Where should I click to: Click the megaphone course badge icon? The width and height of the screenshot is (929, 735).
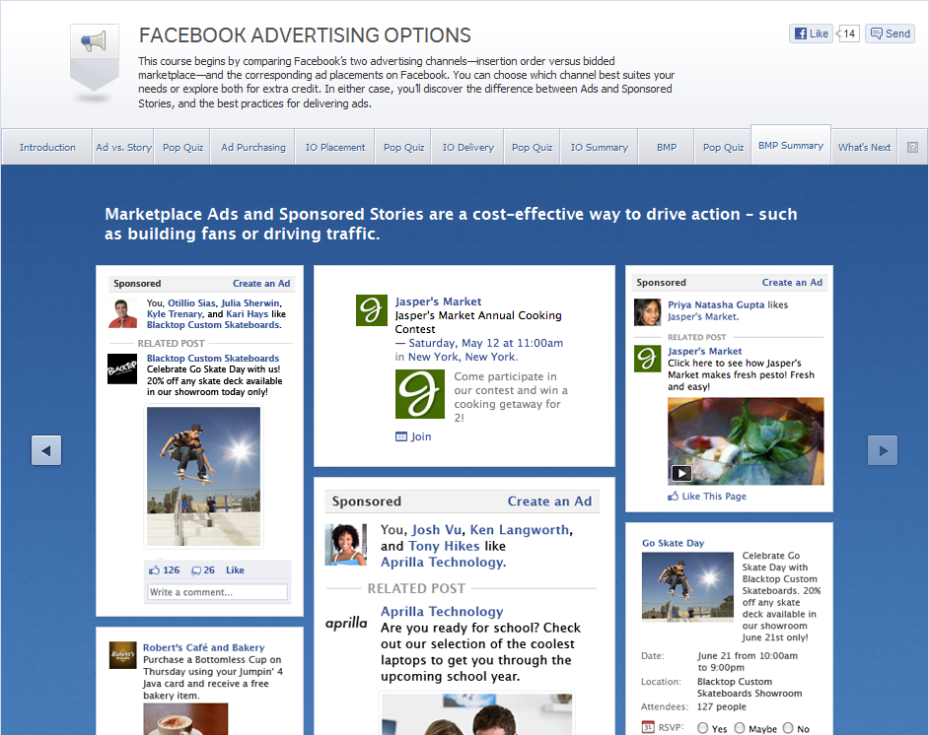tap(95, 57)
